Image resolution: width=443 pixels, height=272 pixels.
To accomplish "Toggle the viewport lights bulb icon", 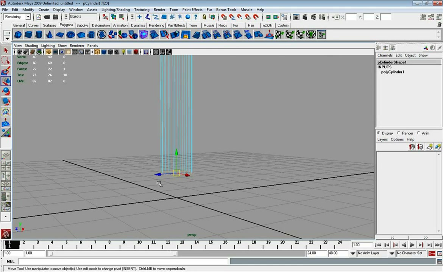I will [123, 52].
